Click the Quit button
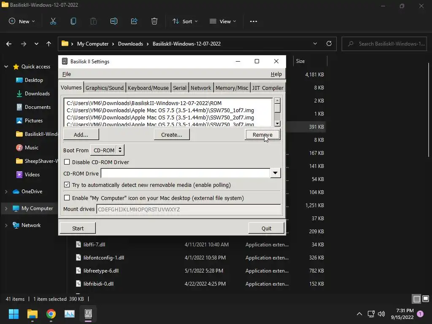This screenshot has width=432, height=324. coord(267,228)
